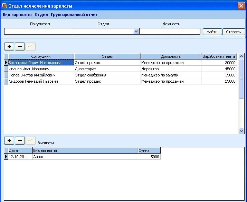Click the Дата column header in payments
247x202 pixels.
point(20,150)
